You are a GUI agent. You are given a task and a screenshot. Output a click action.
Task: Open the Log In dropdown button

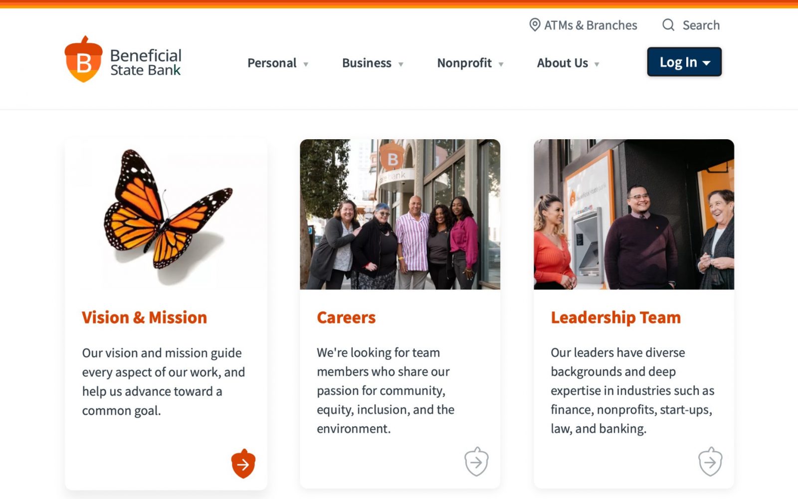point(684,62)
